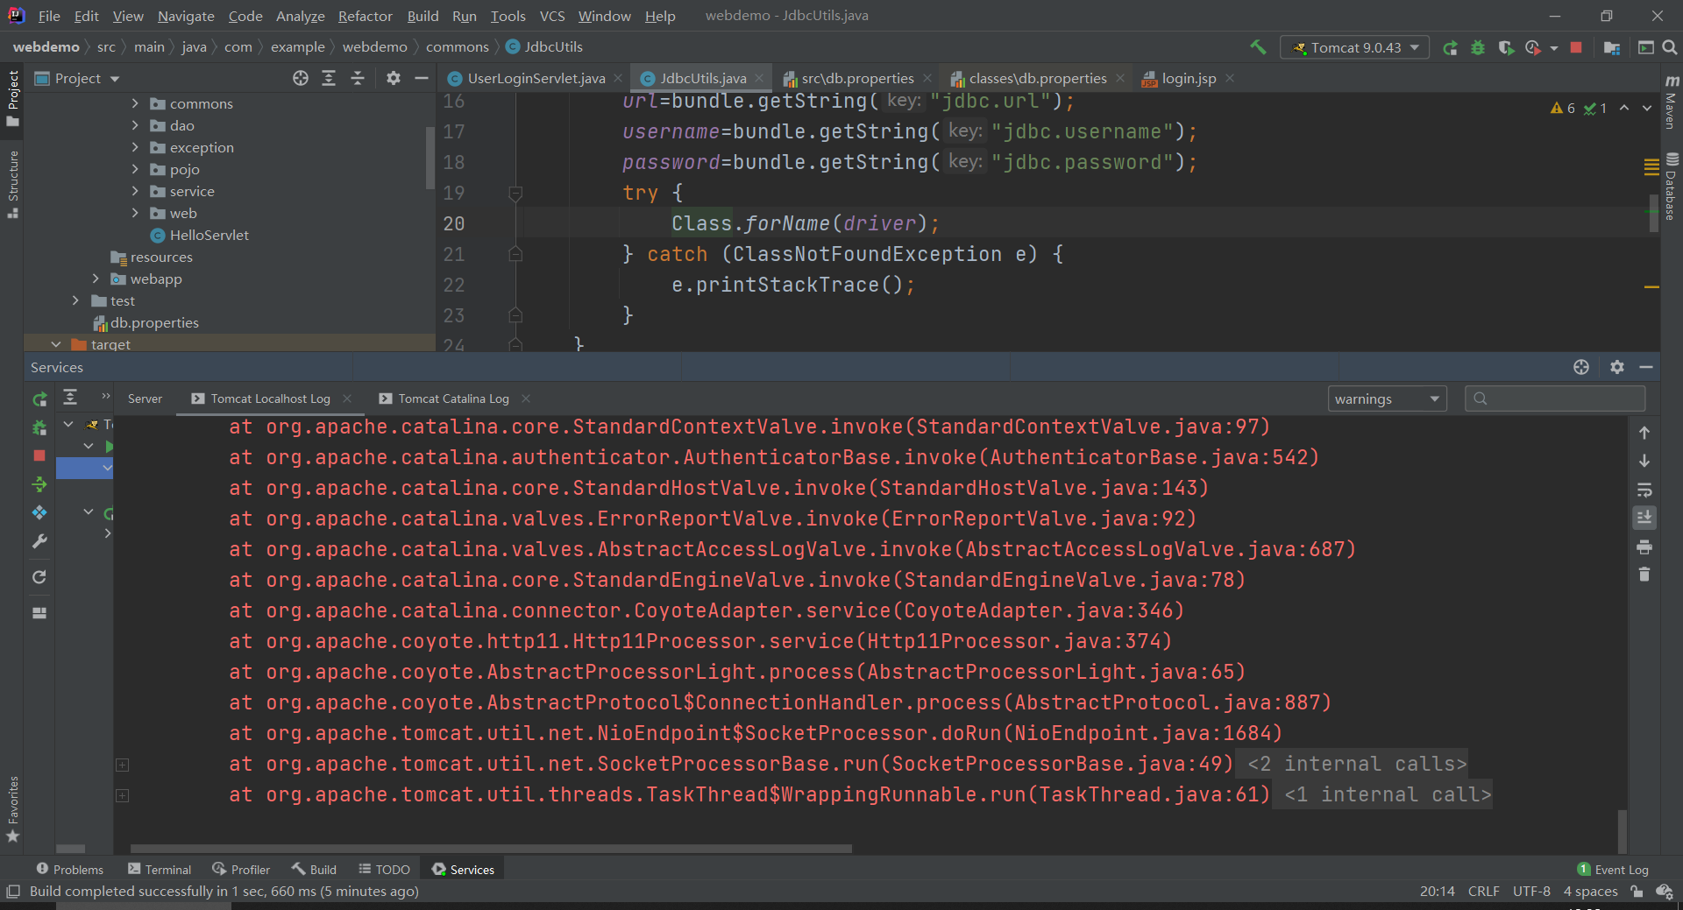The height and width of the screenshot is (910, 1683).
Task: Open the Terminal tool window
Action: 160,870
